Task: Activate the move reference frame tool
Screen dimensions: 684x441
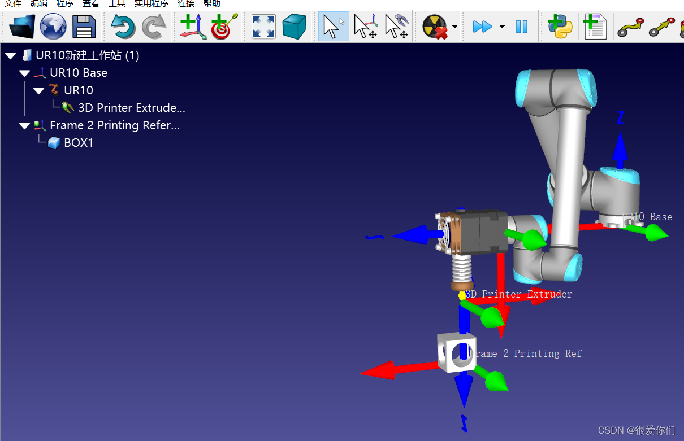Action: click(365, 26)
